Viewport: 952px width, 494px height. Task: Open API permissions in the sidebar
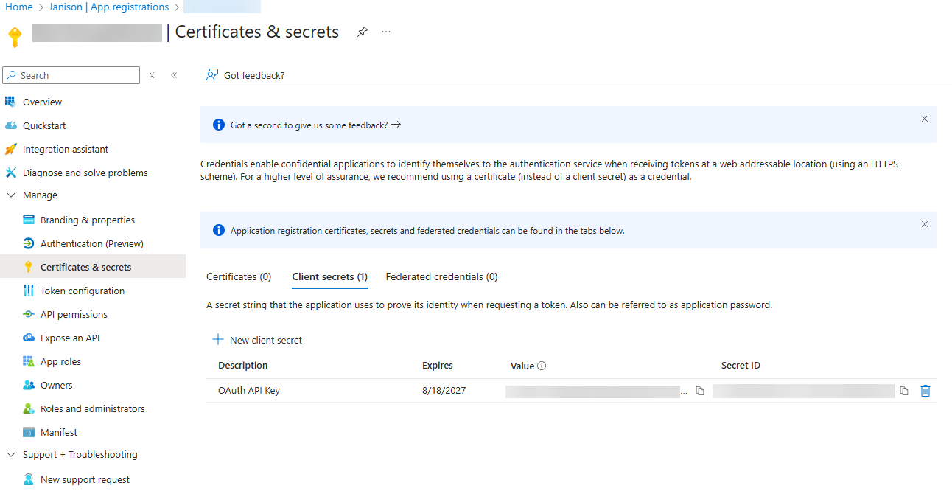click(x=74, y=315)
